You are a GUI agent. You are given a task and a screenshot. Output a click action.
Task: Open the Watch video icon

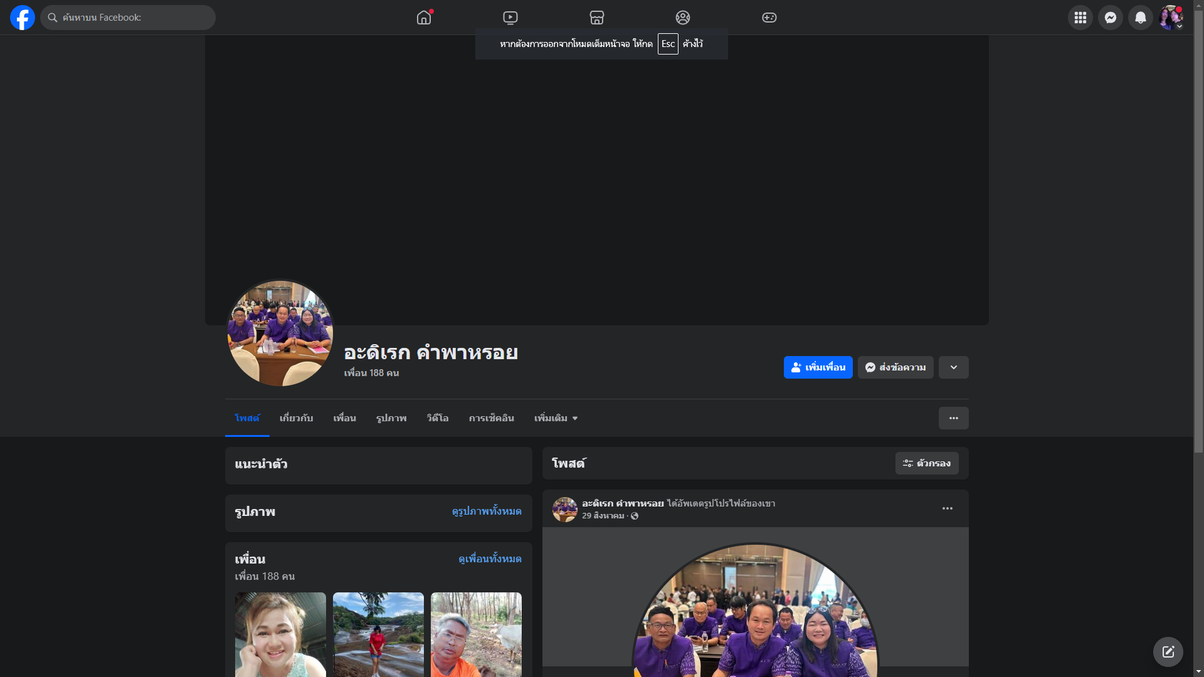[x=510, y=18]
